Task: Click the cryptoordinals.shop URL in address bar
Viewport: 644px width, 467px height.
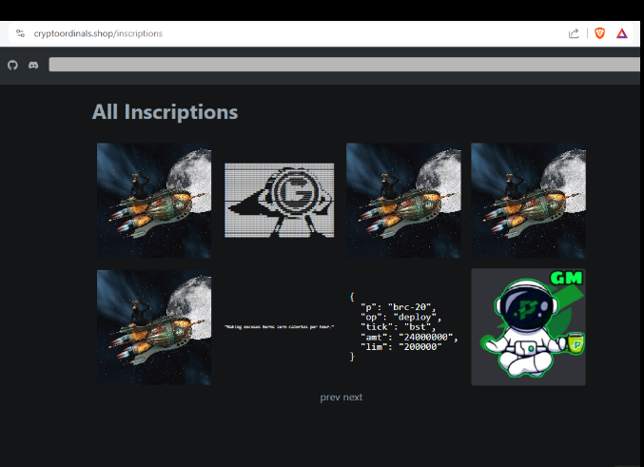Action: pos(98,33)
